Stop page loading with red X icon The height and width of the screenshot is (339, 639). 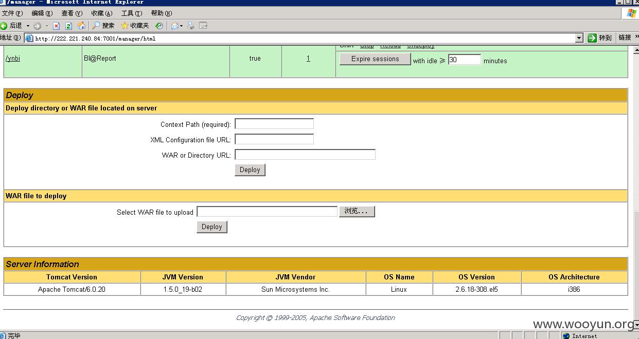[x=57, y=26]
